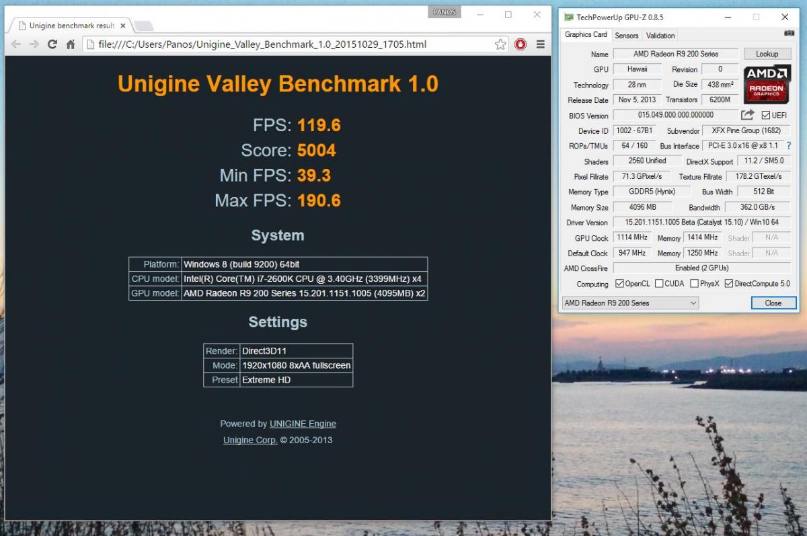This screenshot has width=807, height=536.
Task: Click the CPU model row Intel Core i7-2600K
Action: point(278,278)
